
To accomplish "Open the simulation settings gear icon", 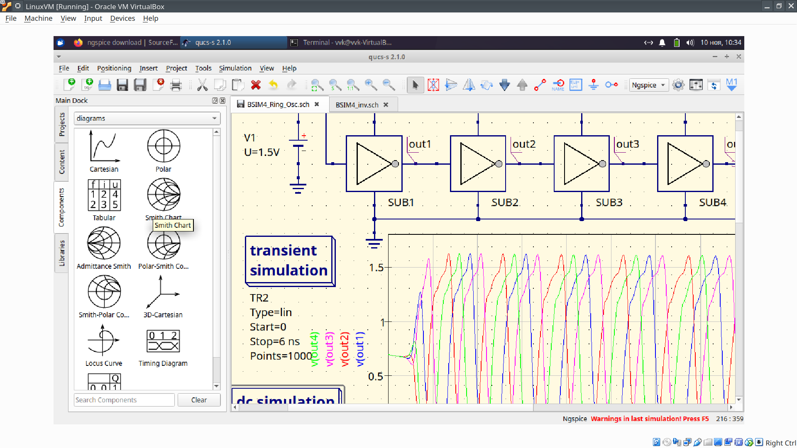I will click(679, 85).
